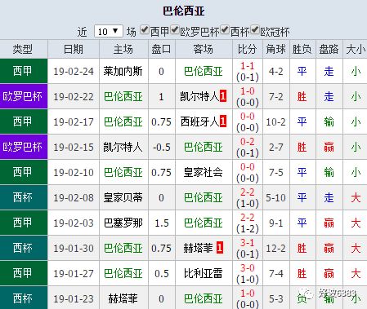This screenshot has height=309, width=367.
Task: Click the red card badge in 19-02-22 row
Action: (223, 96)
